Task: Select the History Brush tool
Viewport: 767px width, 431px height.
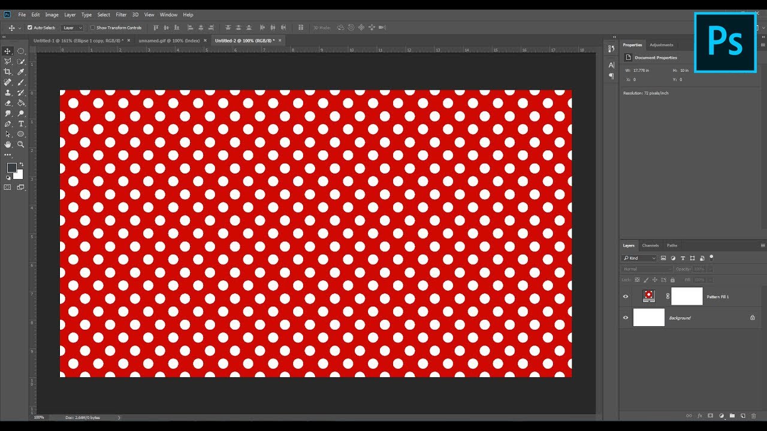Action: point(21,93)
